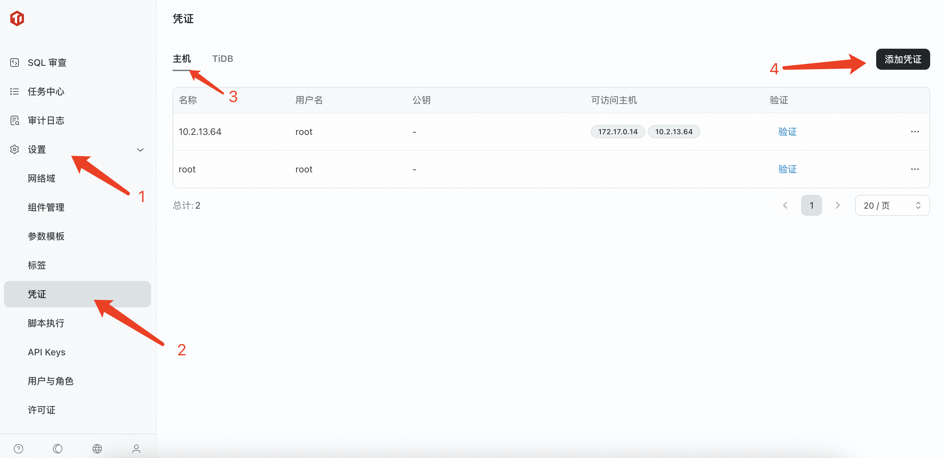
Task: Open the ellipsis menu on the root row
Action: (915, 169)
